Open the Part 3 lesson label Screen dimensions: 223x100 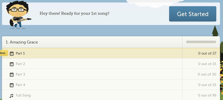pyautogui.click(x=20, y=74)
